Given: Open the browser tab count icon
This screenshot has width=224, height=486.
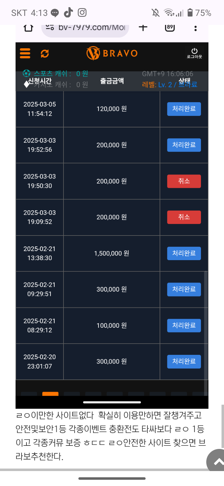Looking at the screenshot, I should point(170,27).
